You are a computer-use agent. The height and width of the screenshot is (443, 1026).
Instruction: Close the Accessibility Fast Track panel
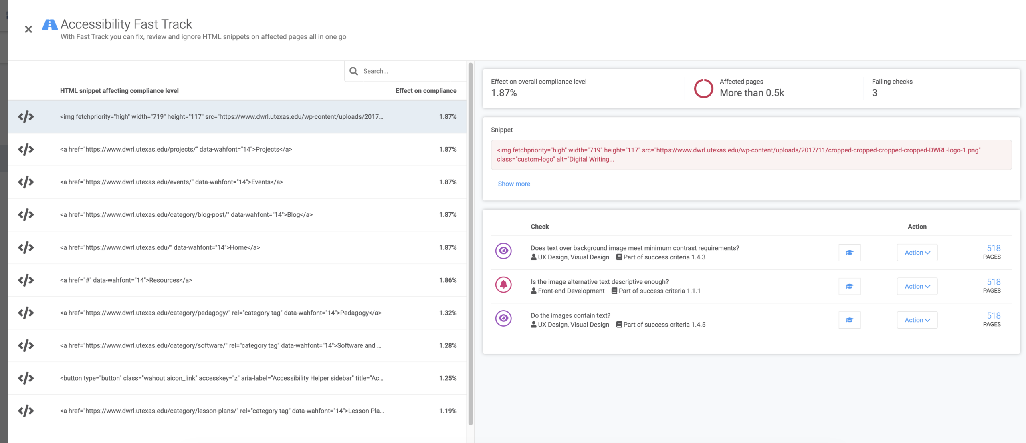point(28,29)
